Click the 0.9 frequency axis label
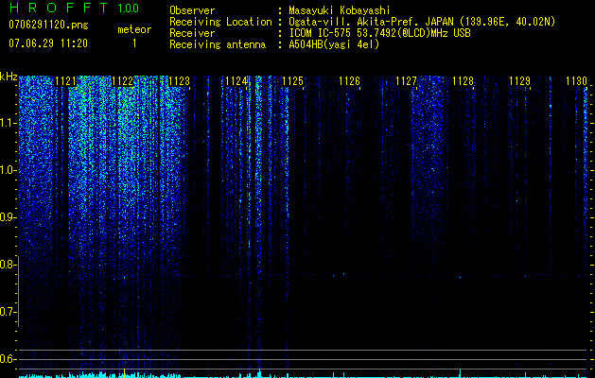 click(9, 217)
